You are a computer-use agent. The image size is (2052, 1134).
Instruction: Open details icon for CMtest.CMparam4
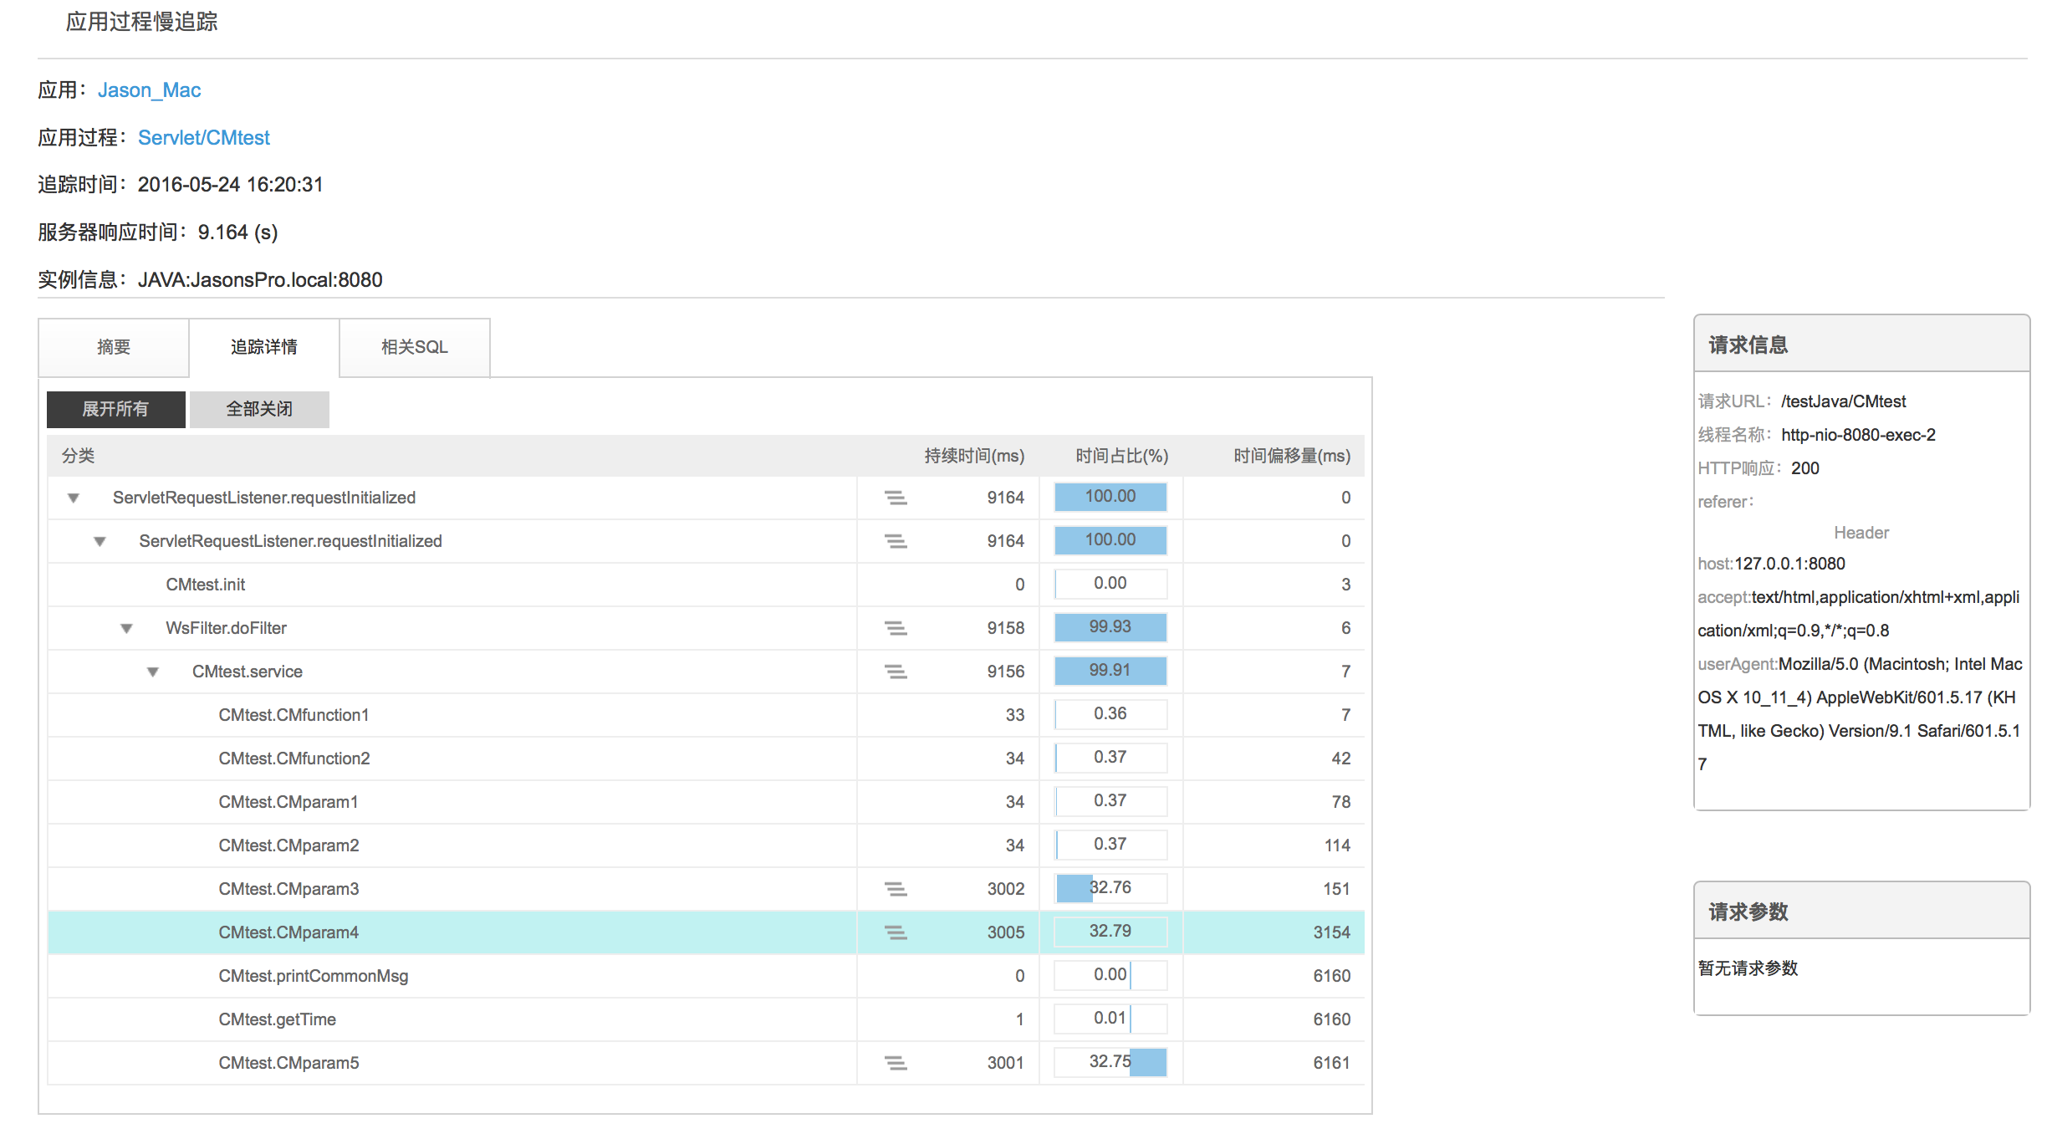896,932
